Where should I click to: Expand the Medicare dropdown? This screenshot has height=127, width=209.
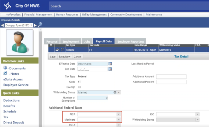[x=118, y=120]
